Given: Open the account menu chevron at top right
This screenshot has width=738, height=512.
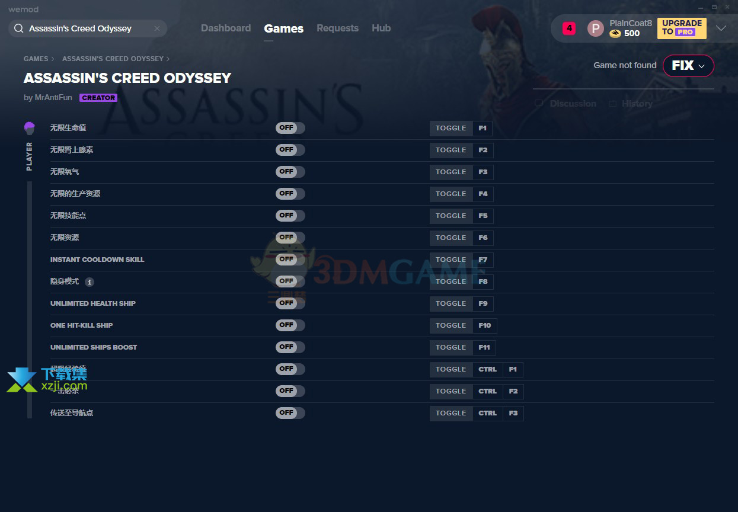Looking at the screenshot, I should point(721,28).
